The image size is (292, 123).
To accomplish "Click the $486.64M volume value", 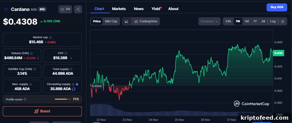I will tap(13, 58).
